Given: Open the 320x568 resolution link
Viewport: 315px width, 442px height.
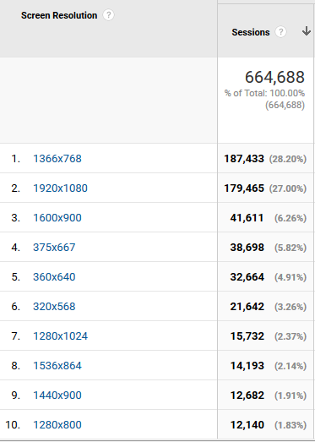Looking at the screenshot, I should pos(54,307).
